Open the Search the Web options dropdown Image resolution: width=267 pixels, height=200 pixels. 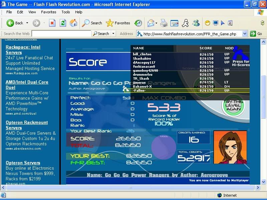(113, 34)
